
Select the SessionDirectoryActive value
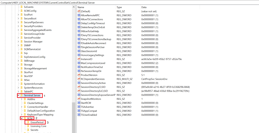(x=93, y=83)
